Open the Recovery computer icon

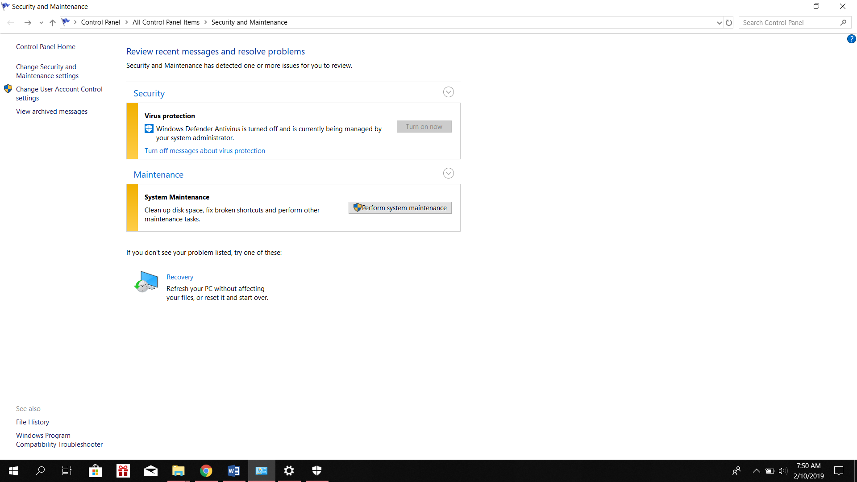pos(146,282)
